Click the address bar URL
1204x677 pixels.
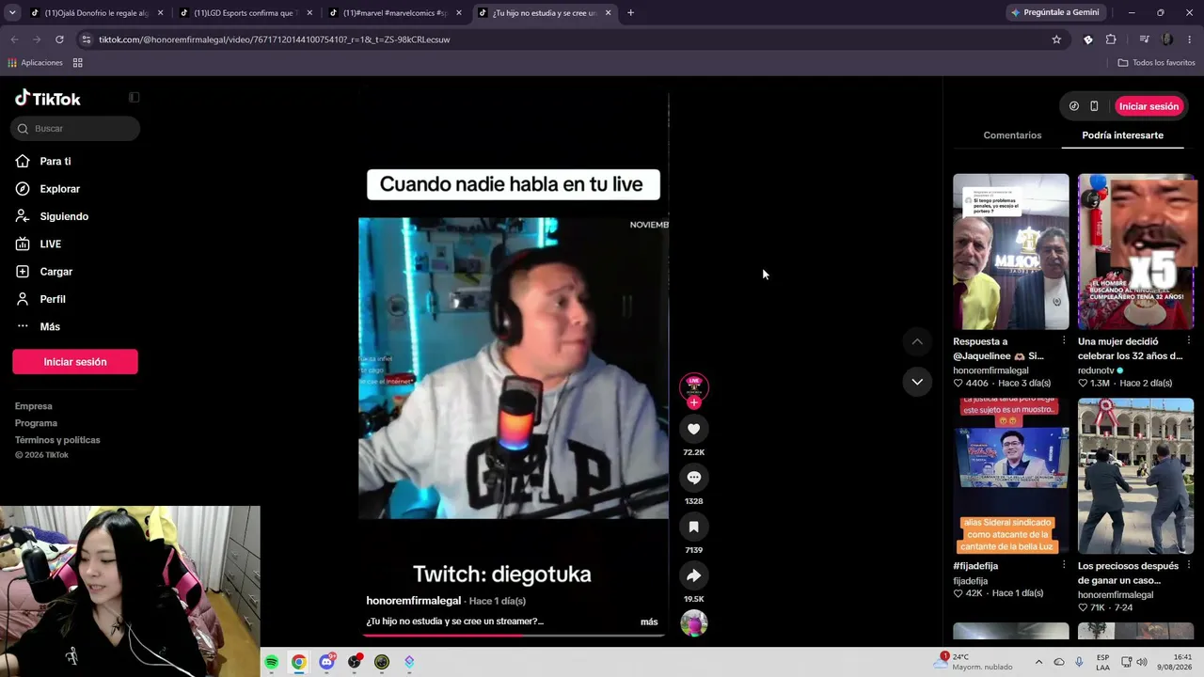pyautogui.click(x=274, y=39)
